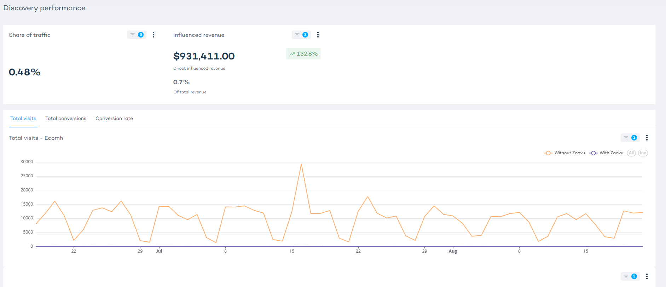Toggle the 'With Zoovu' series label
This screenshot has height=287, width=666.
tap(611, 153)
